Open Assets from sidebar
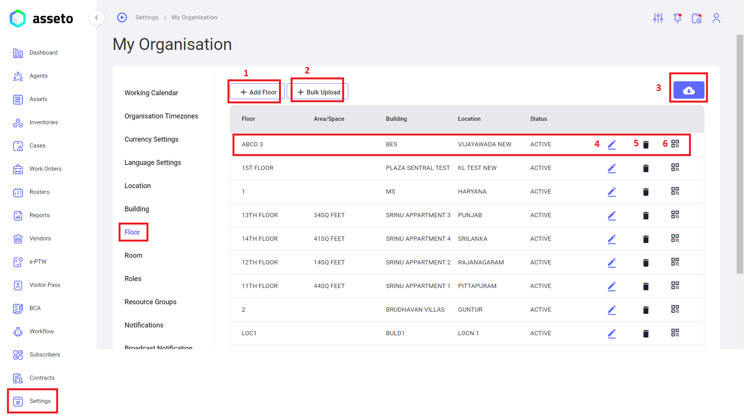This screenshot has height=415, width=744. [30, 99]
